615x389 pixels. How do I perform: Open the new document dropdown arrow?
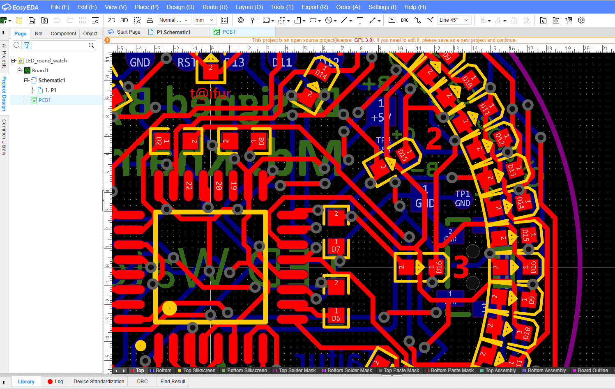(9, 21)
